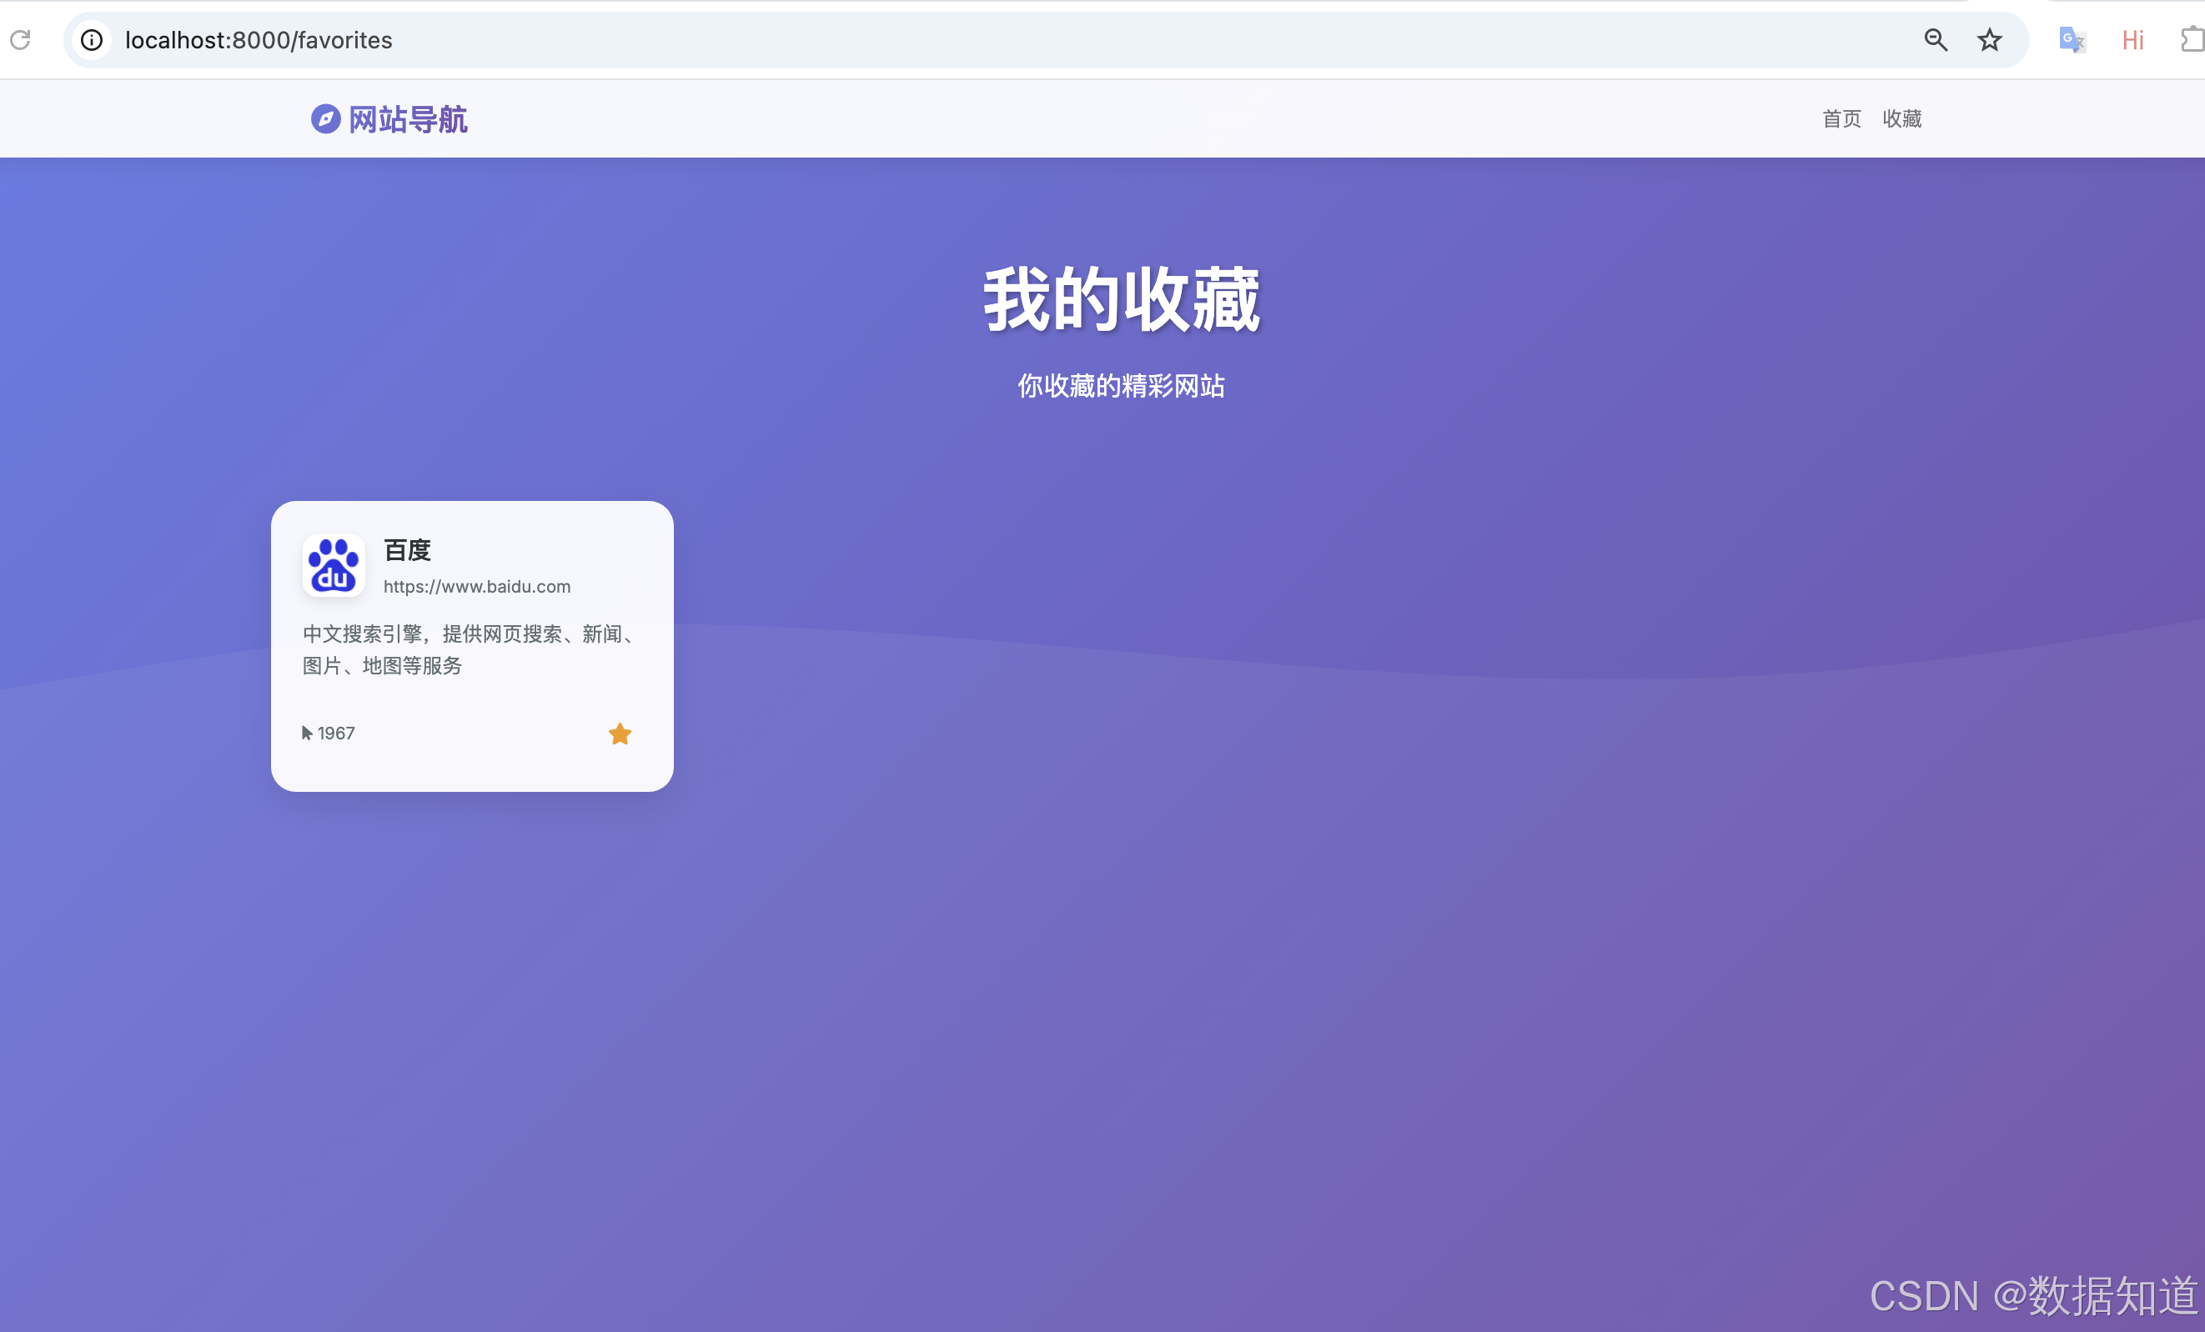Open the site information icon in address bar
Viewport: 2205px width, 1332px height.
[91, 39]
